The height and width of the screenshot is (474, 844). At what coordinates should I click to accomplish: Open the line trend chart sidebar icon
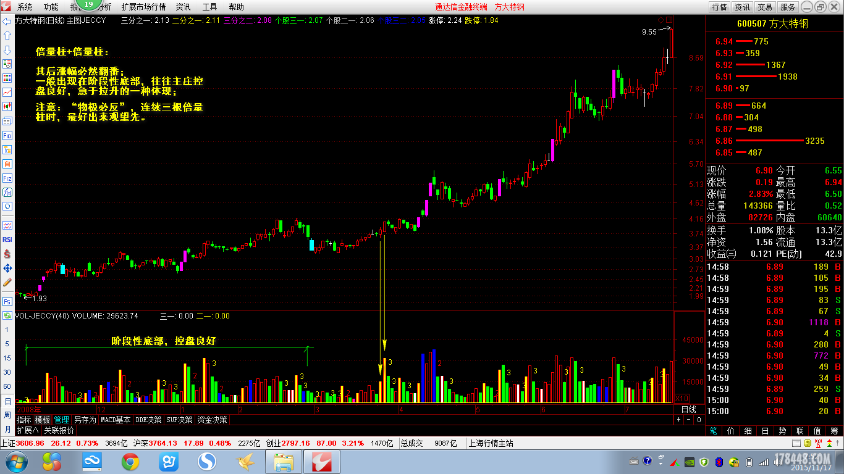coord(7,92)
